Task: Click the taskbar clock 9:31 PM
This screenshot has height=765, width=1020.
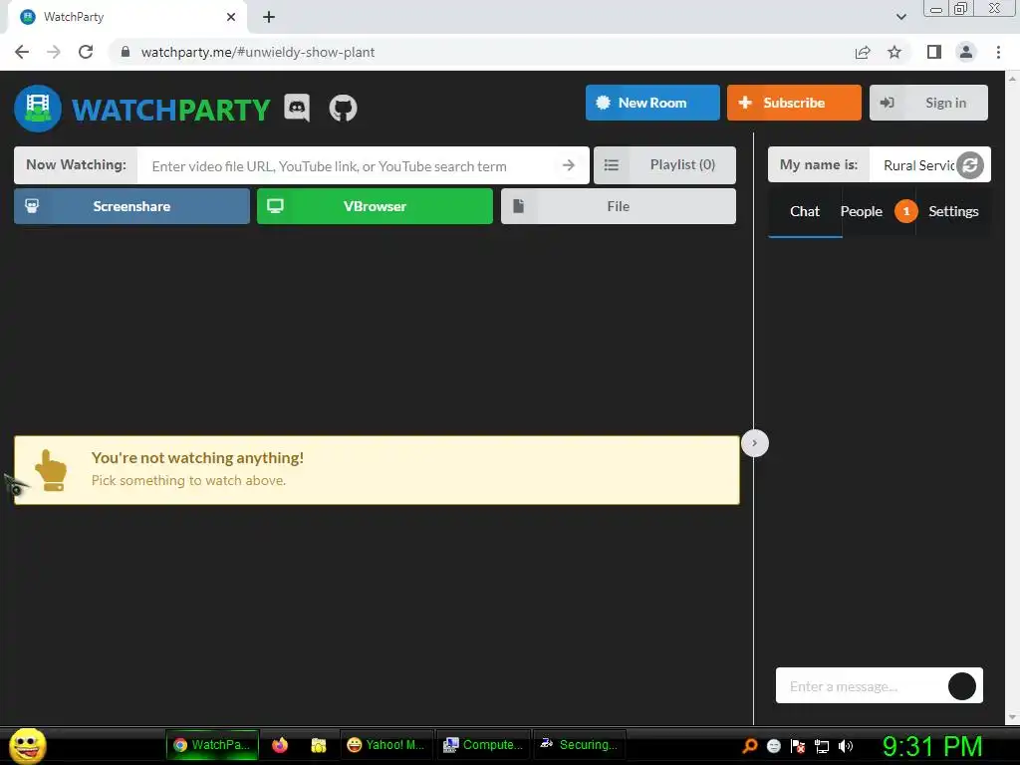Action: point(931,746)
